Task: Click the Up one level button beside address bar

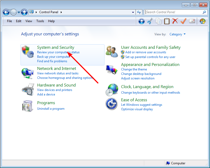Action: 24,12
